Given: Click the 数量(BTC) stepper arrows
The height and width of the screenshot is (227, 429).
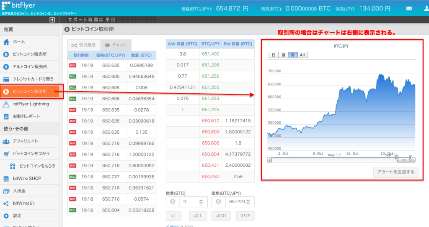Looking at the screenshot, I should click(x=201, y=202).
